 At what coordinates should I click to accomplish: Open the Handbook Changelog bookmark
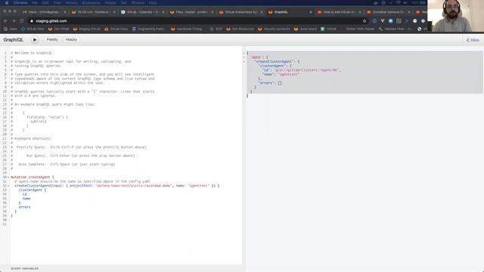tap(187, 29)
